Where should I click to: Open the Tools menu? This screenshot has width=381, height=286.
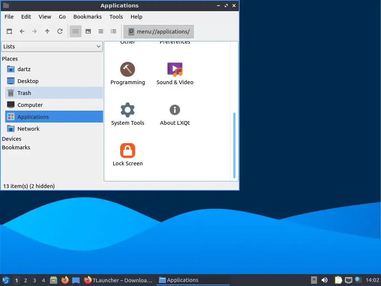click(x=116, y=17)
